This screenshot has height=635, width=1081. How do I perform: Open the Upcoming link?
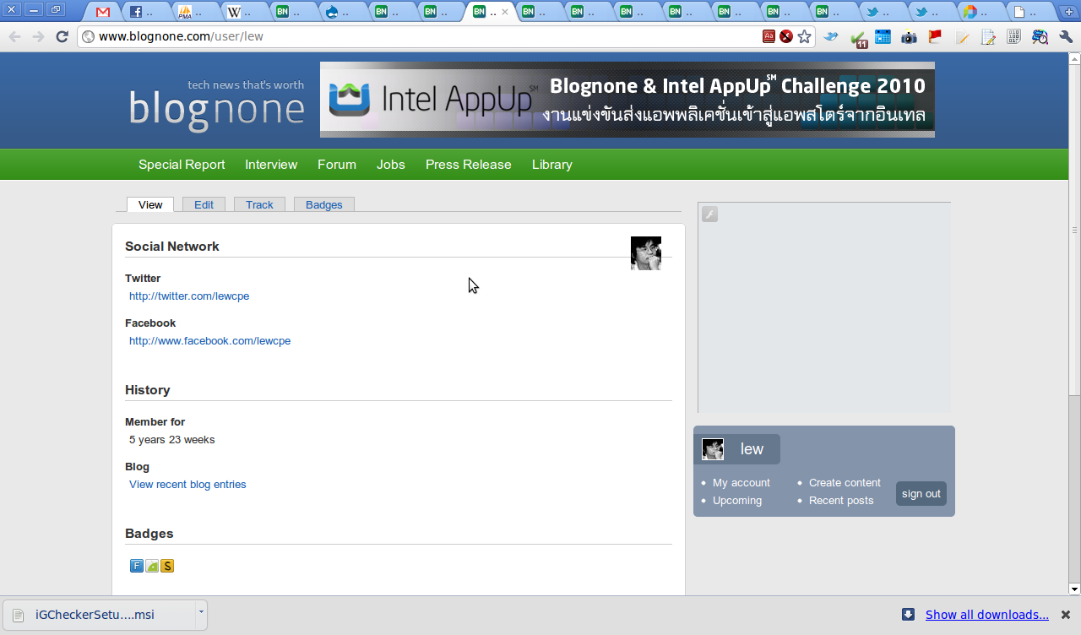[x=737, y=501]
